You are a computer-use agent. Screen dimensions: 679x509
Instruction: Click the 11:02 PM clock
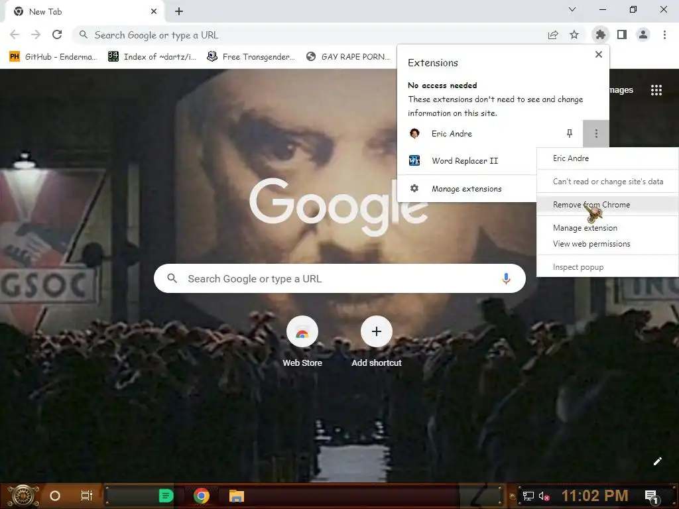click(x=595, y=496)
